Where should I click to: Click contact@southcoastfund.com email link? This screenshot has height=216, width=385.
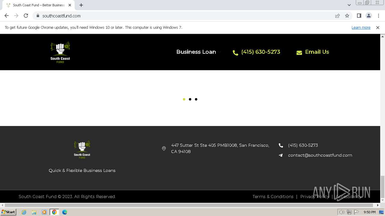320,155
